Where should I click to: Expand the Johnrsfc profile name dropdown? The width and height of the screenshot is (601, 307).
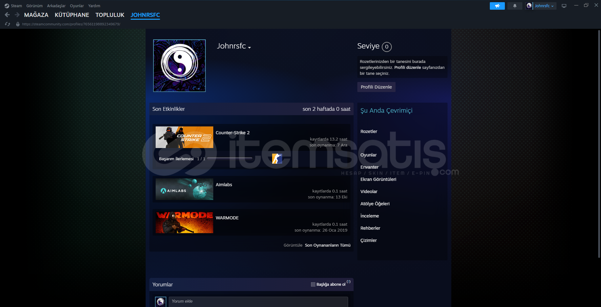tap(249, 48)
